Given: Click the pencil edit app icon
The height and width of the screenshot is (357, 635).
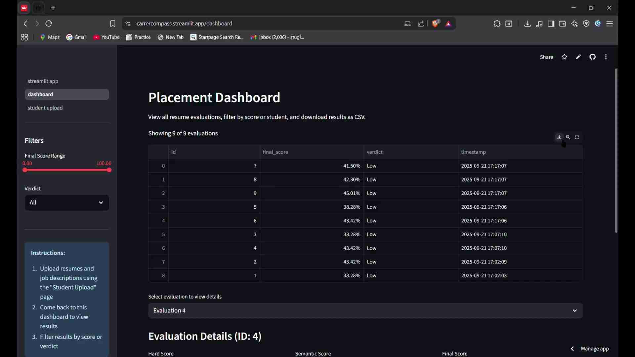Looking at the screenshot, I should [578, 57].
